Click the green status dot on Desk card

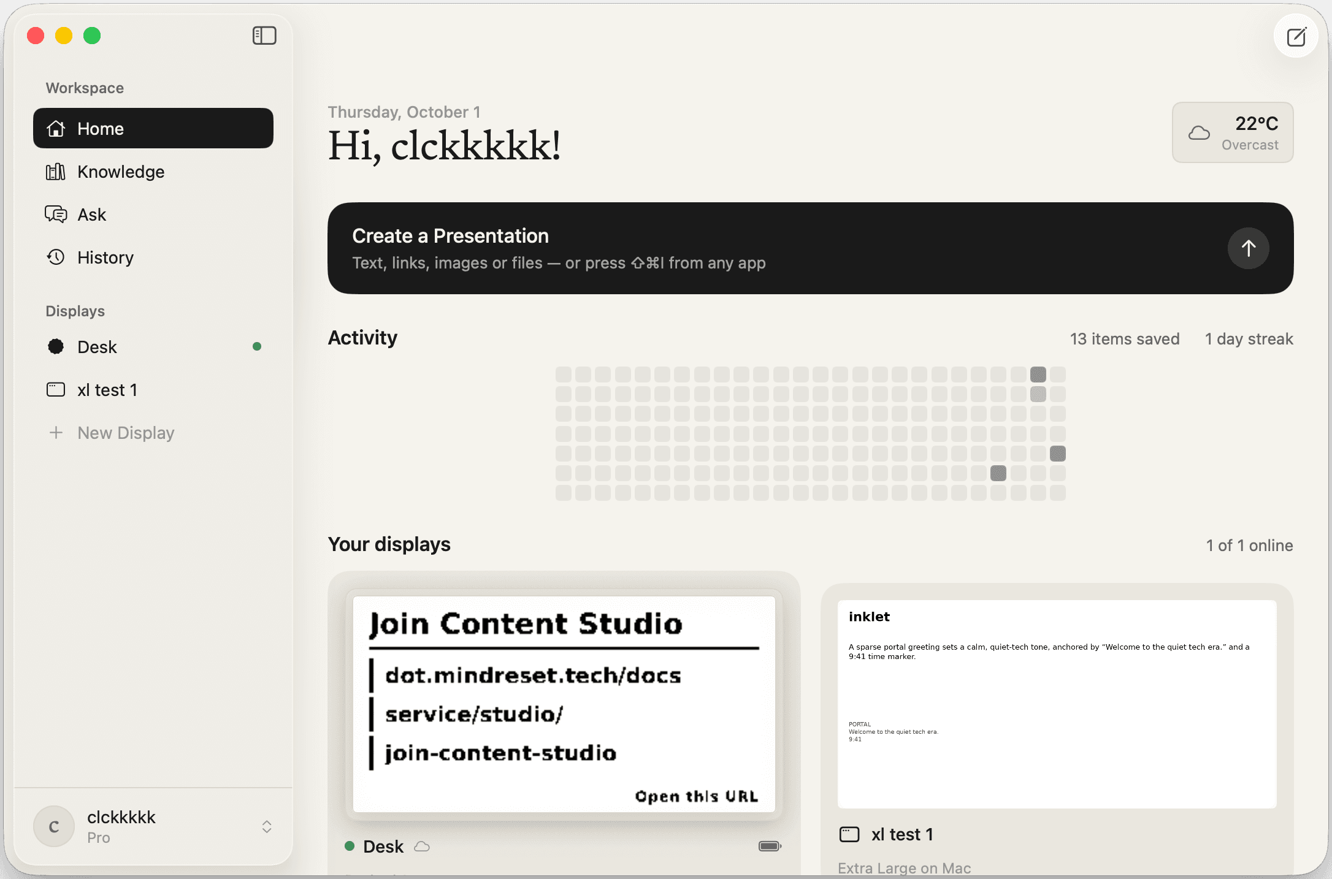(x=350, y=847)
